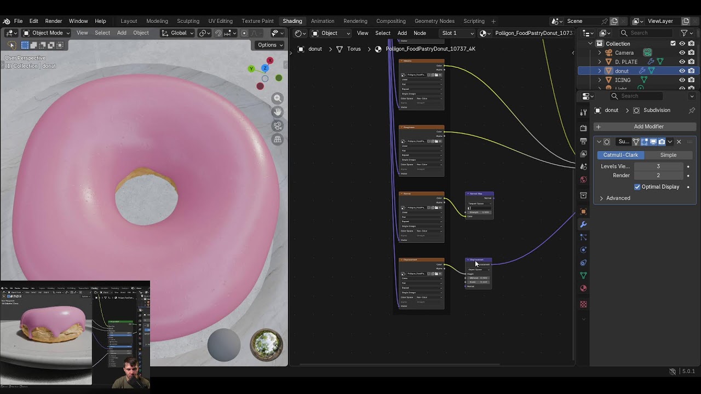
Task: Add a new workspace with plus button
Action: tap(493, 21)
